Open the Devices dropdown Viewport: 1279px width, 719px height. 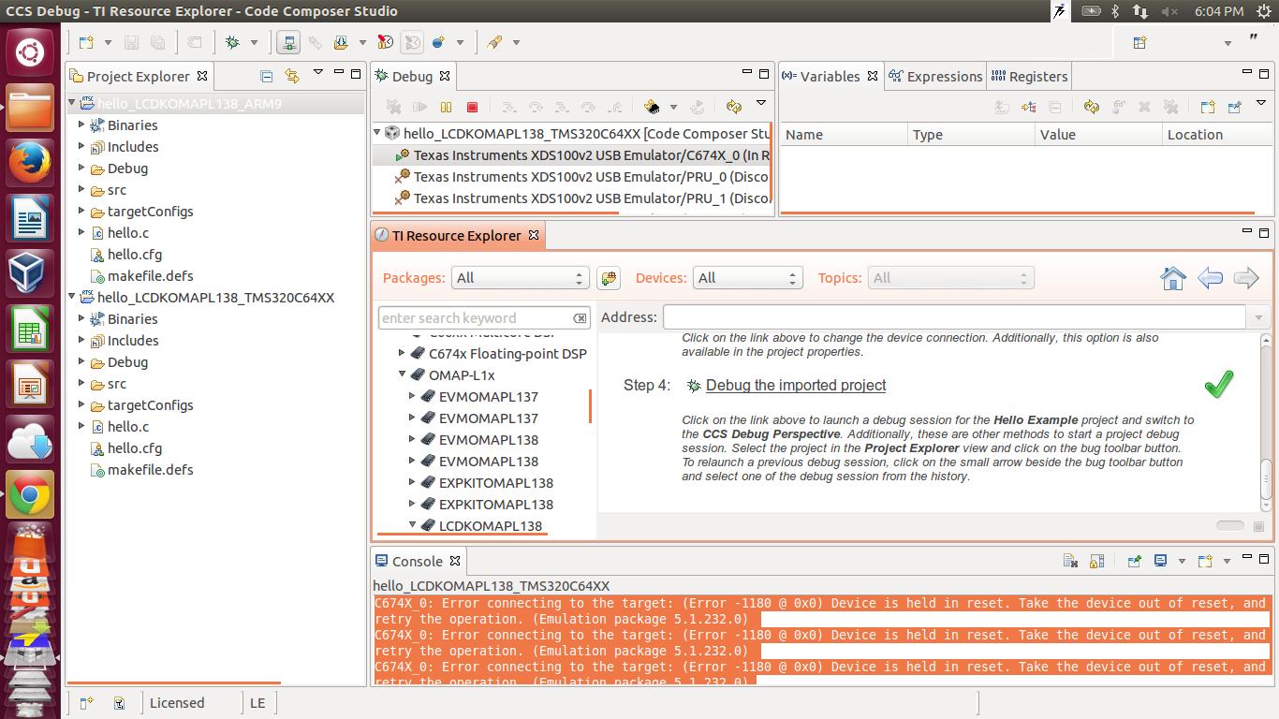point(747,278)
